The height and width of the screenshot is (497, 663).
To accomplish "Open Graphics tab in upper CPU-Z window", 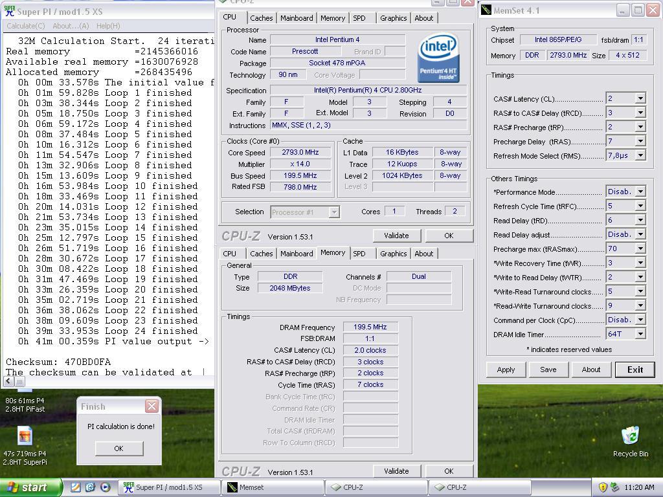I will click(393, 17).
